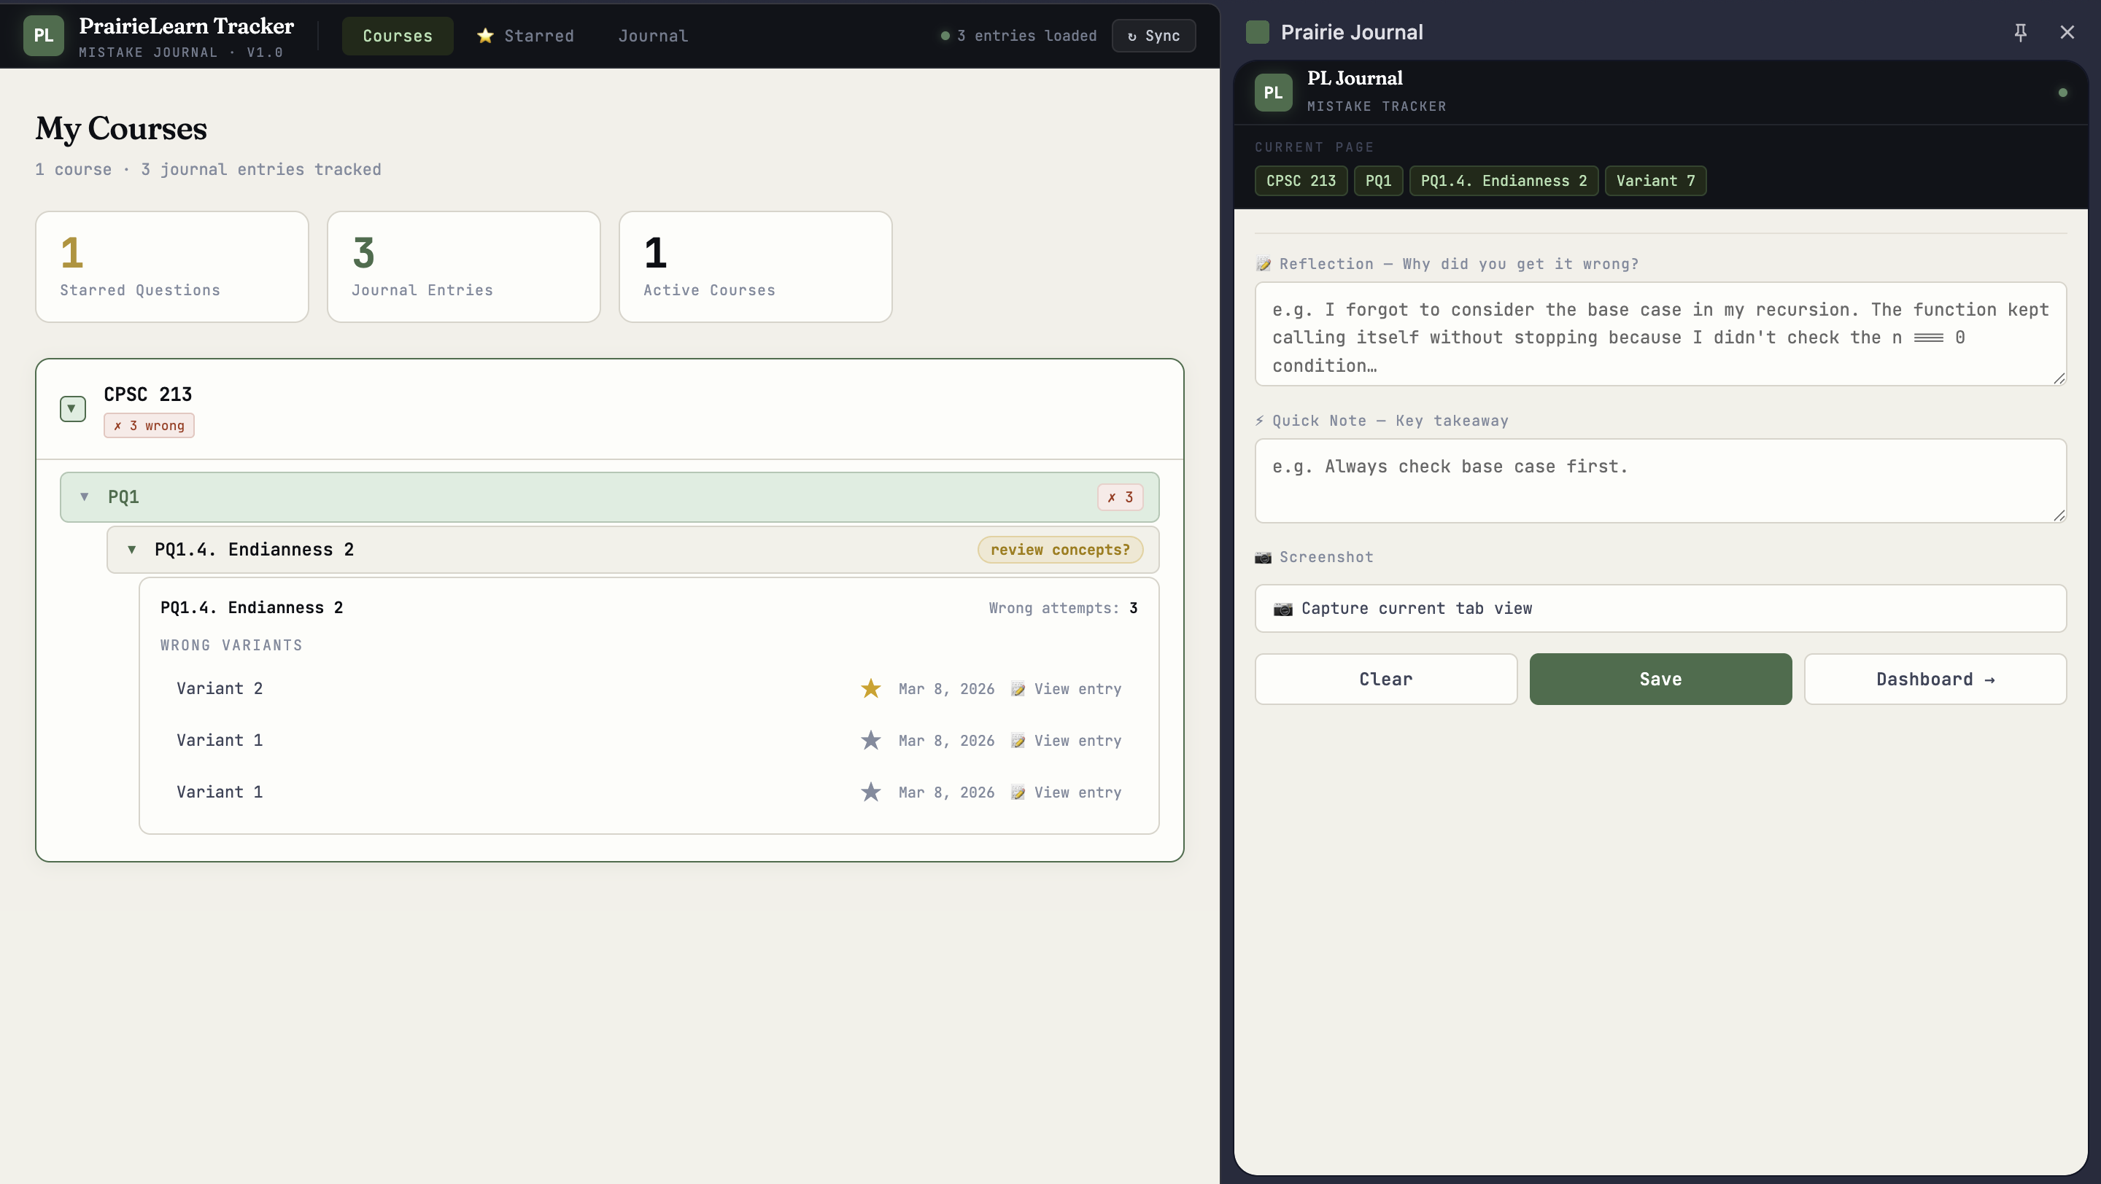Open the Journal tab

[652, 36]
